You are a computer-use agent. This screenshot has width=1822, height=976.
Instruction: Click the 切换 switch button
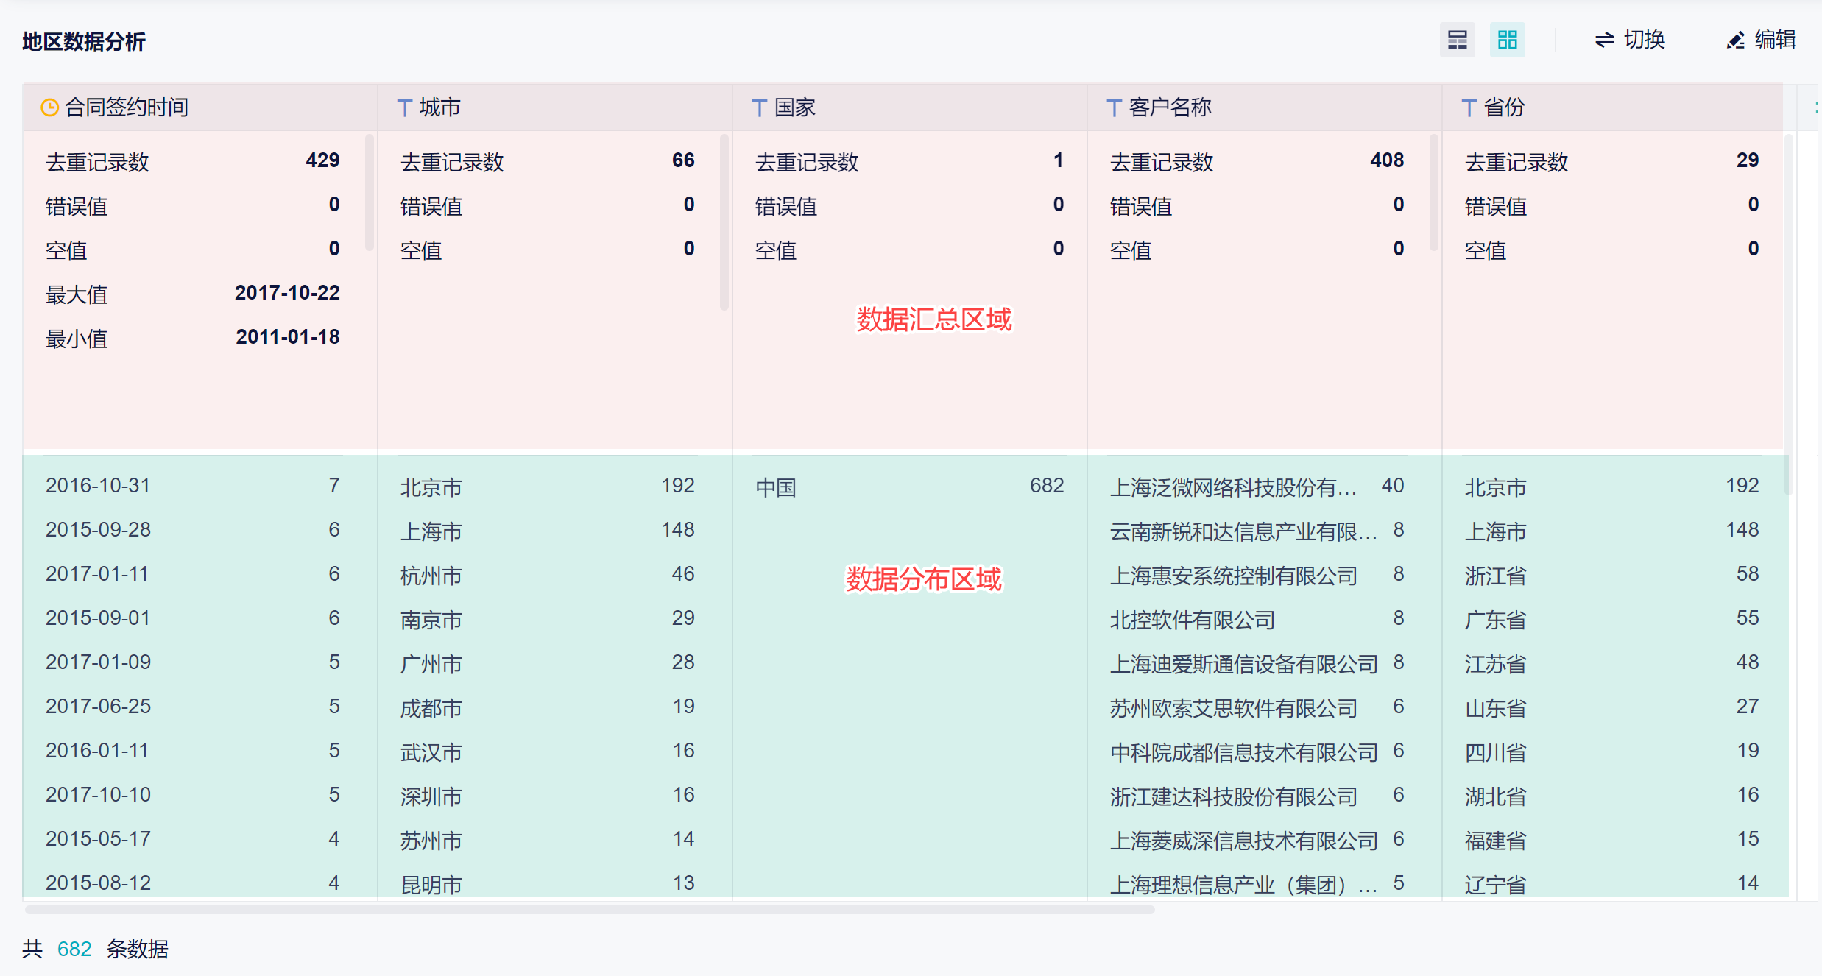[1630, 40]
